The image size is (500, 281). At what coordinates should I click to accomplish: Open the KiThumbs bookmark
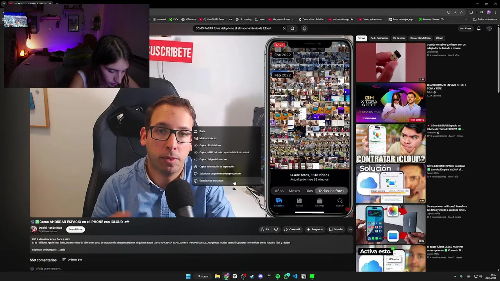pos(189,20)
